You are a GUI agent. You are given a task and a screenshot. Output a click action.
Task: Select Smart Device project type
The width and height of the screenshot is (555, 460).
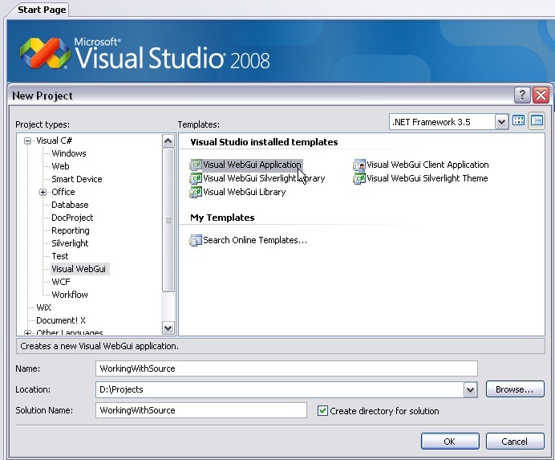point(76,179)
